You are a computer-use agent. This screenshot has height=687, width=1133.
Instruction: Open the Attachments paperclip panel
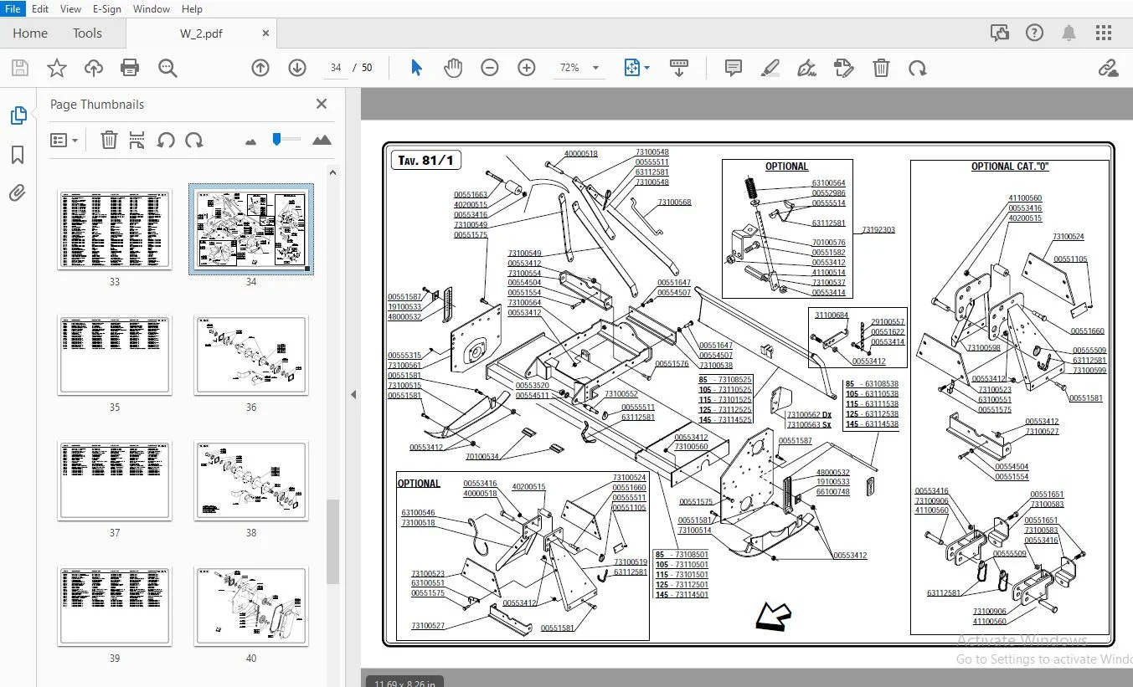click(18, 194)
